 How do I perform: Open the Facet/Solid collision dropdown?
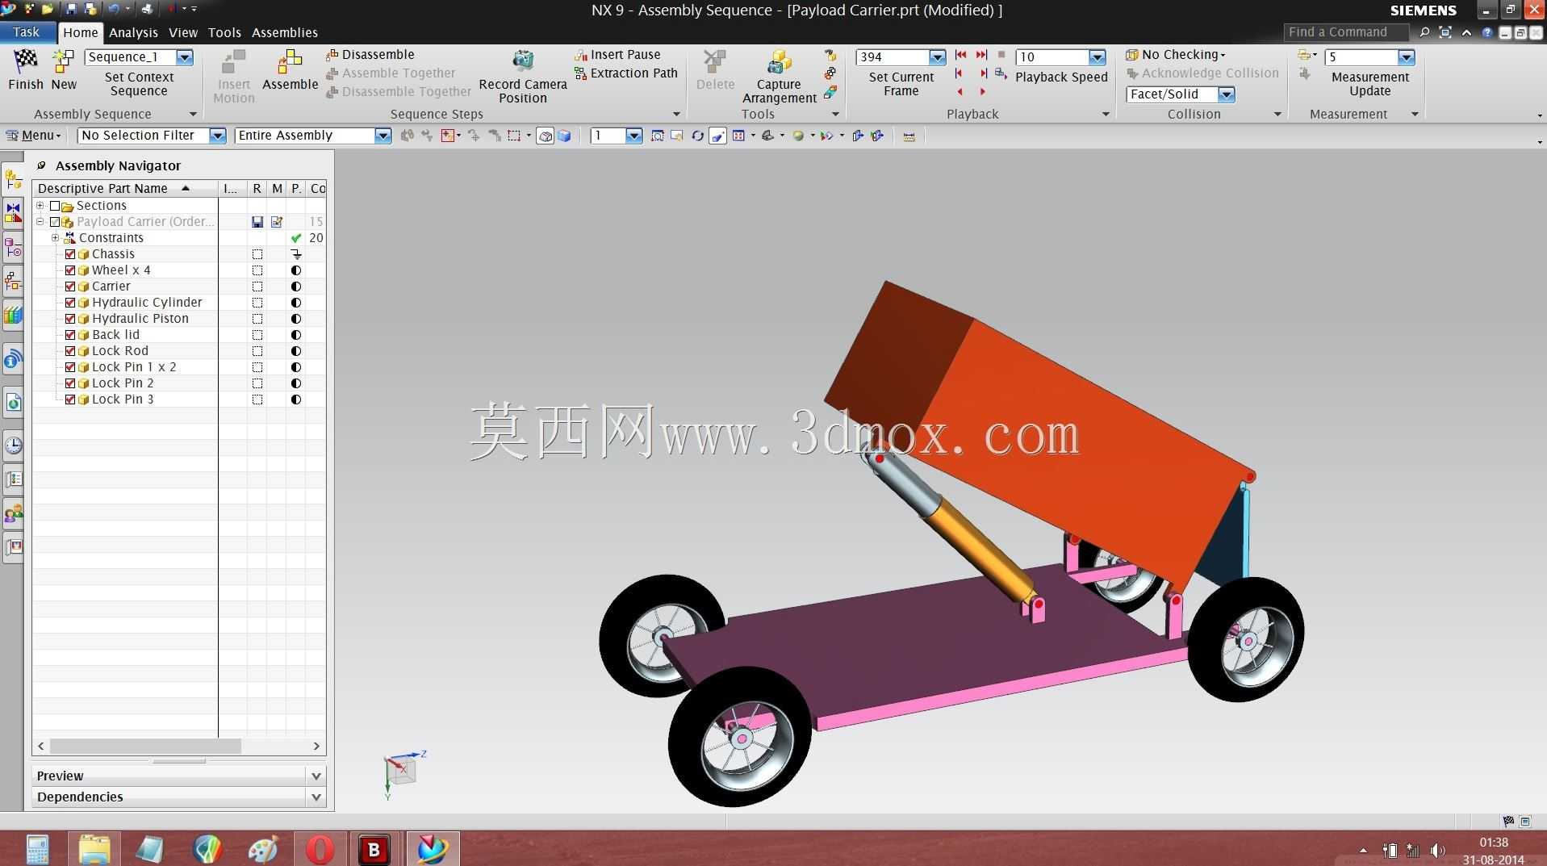pos(1226,94)
